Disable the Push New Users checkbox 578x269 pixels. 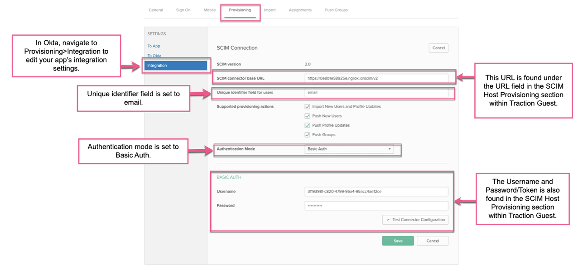(307, 116)
